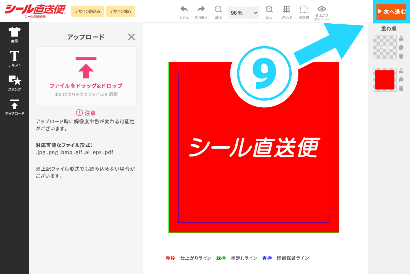
Task: Click the 重ね順 panel heading
Action: pyautogui.click(x=389, y=29)
